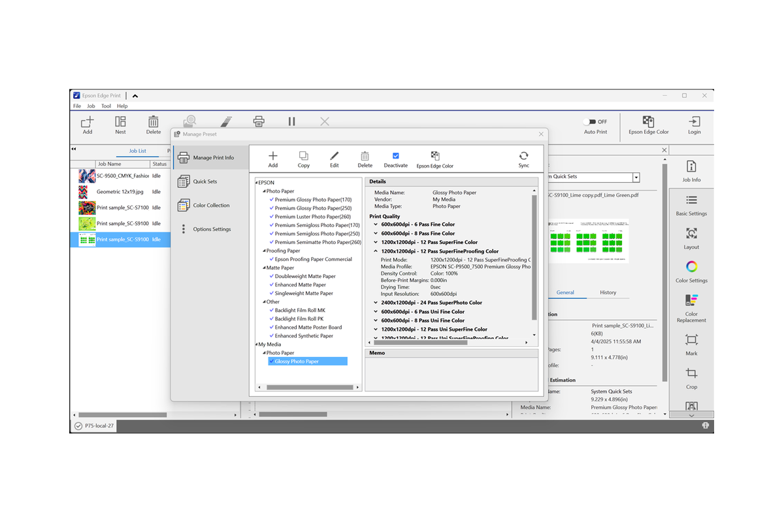
Task: Open the Quick Sets dropdown arrow
Action: click(x=636, y=177)
